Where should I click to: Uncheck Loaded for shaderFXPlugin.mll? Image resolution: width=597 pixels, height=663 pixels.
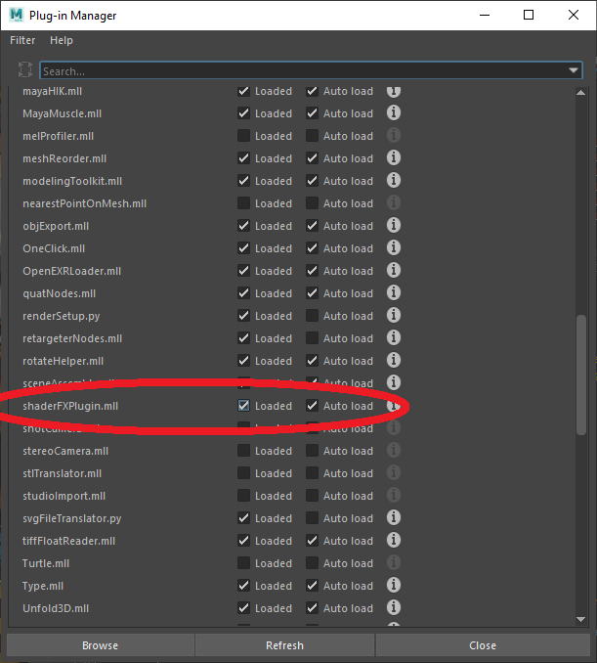click(243, 406)
